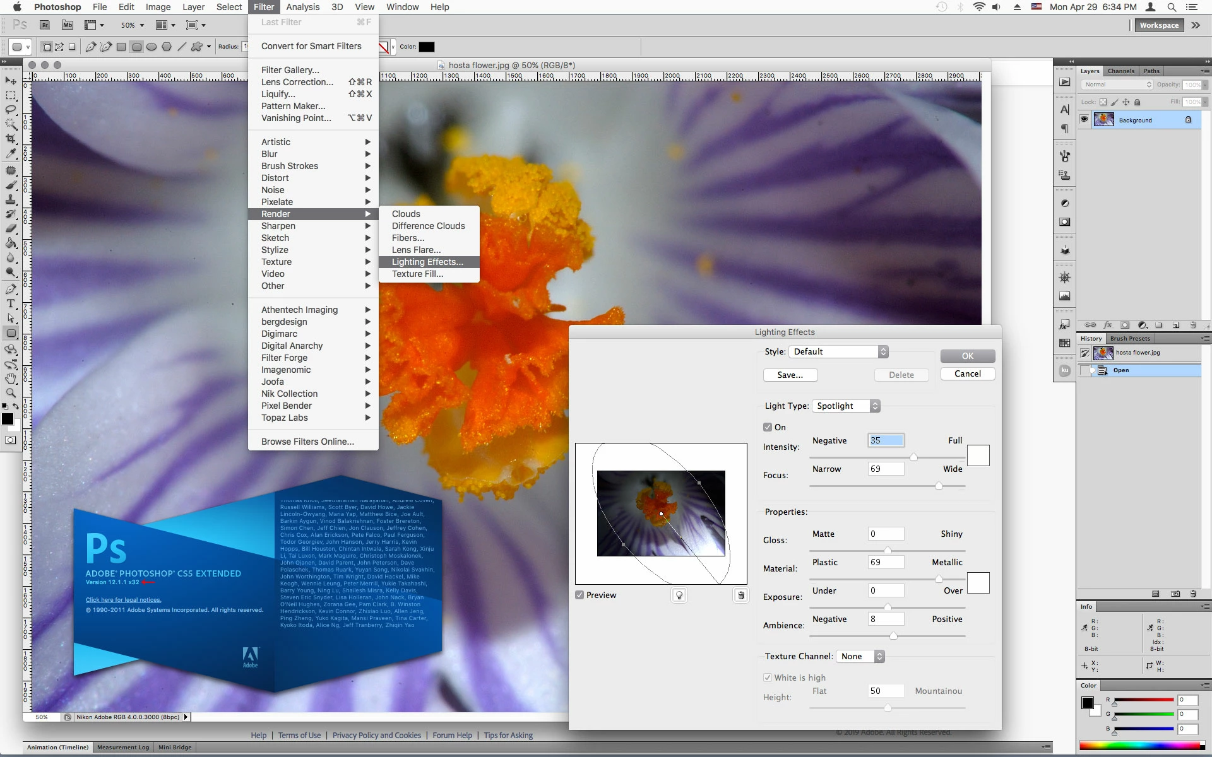This screenshot has width=1212, height=757.
Task: Switch to the Channels tab
Action: coord(1121,71)
